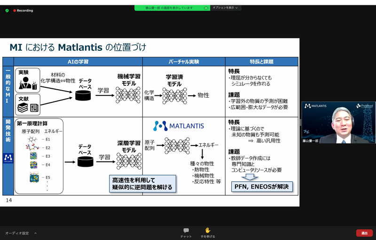Open the チャット chat panel
The height and width of the screenshot is (240, 376).
tap(186, 233)
